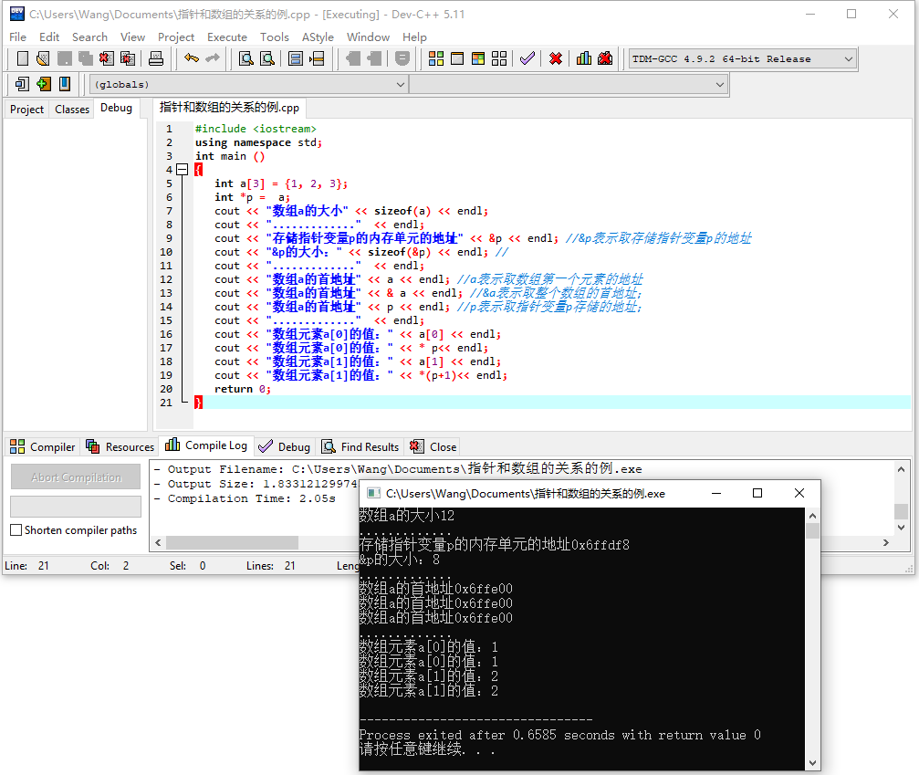Click the compilation progress bar
919x775 pixels.
point(76,507)
